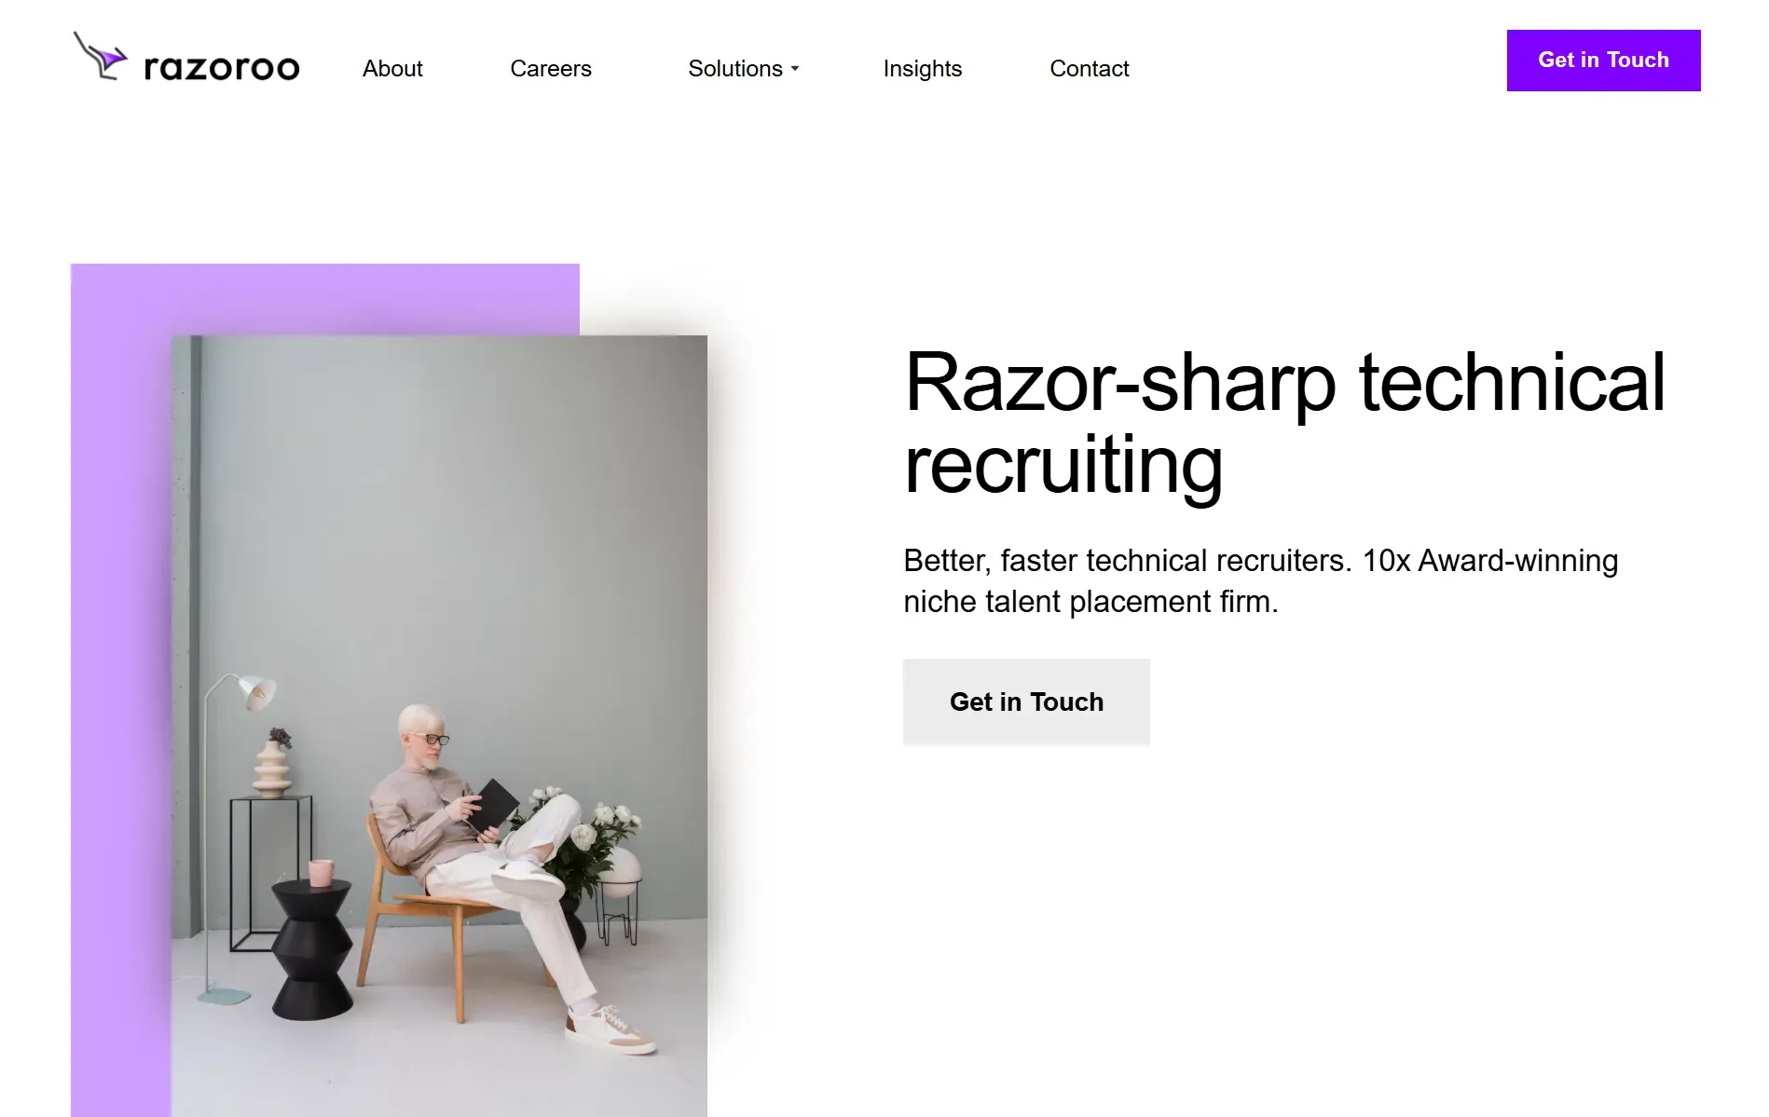Click the hero photo of man reading
The height and width of the screenshot is (1117, 1769).
click(439, 726)
